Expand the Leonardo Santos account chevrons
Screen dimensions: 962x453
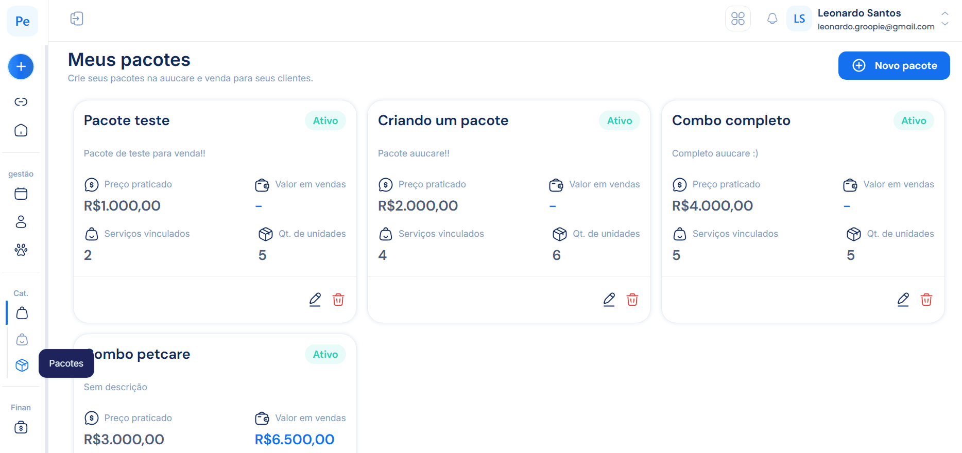pos(945,19)
